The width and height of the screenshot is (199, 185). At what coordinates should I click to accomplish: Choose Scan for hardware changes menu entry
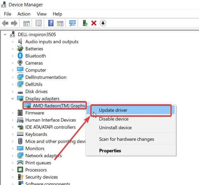(x=131, y=139)
